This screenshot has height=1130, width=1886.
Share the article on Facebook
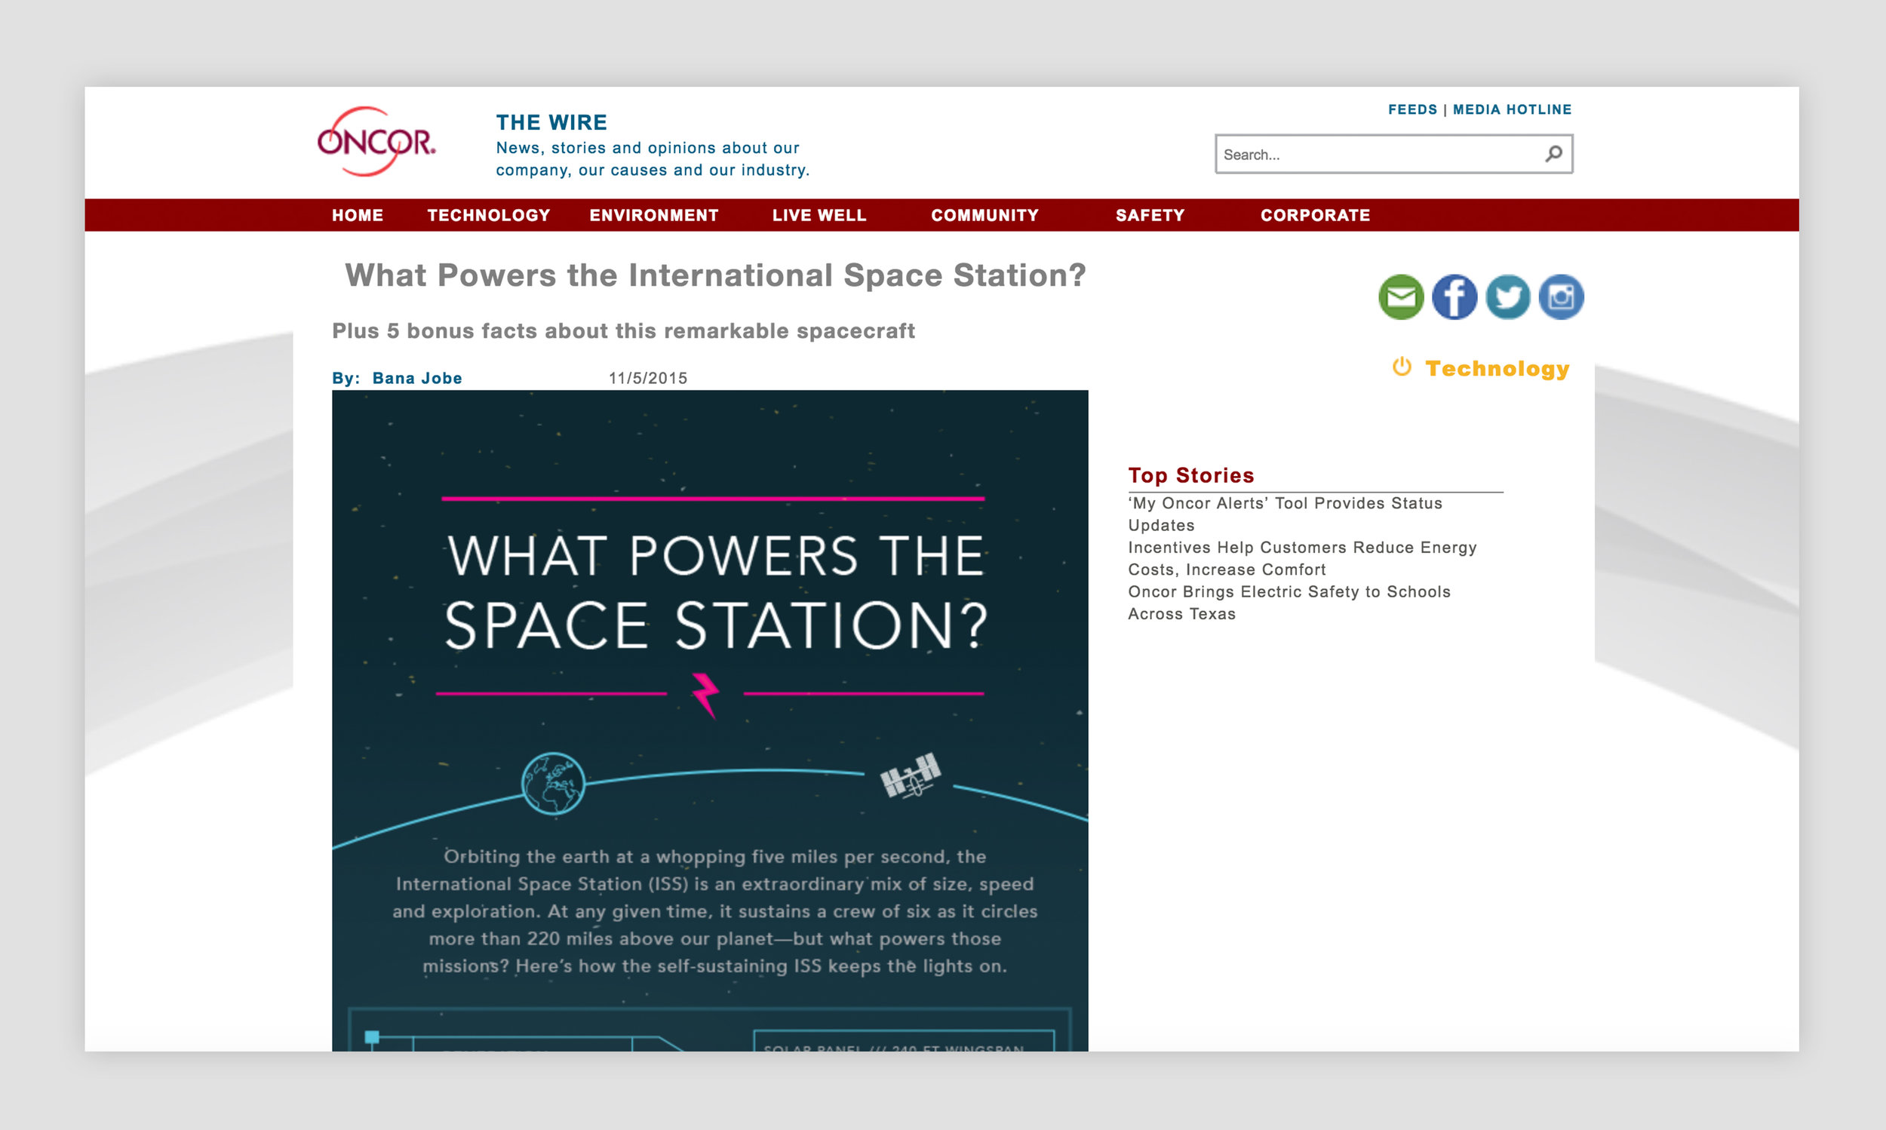[1454, 297]
